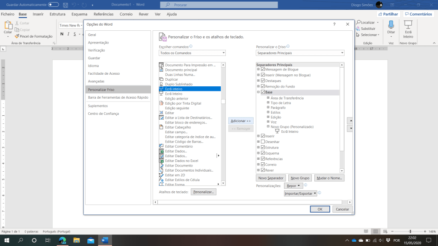The image size is (438, 246).
Task: Click the Save disk icon in title bar
Action: pos(65,5)
